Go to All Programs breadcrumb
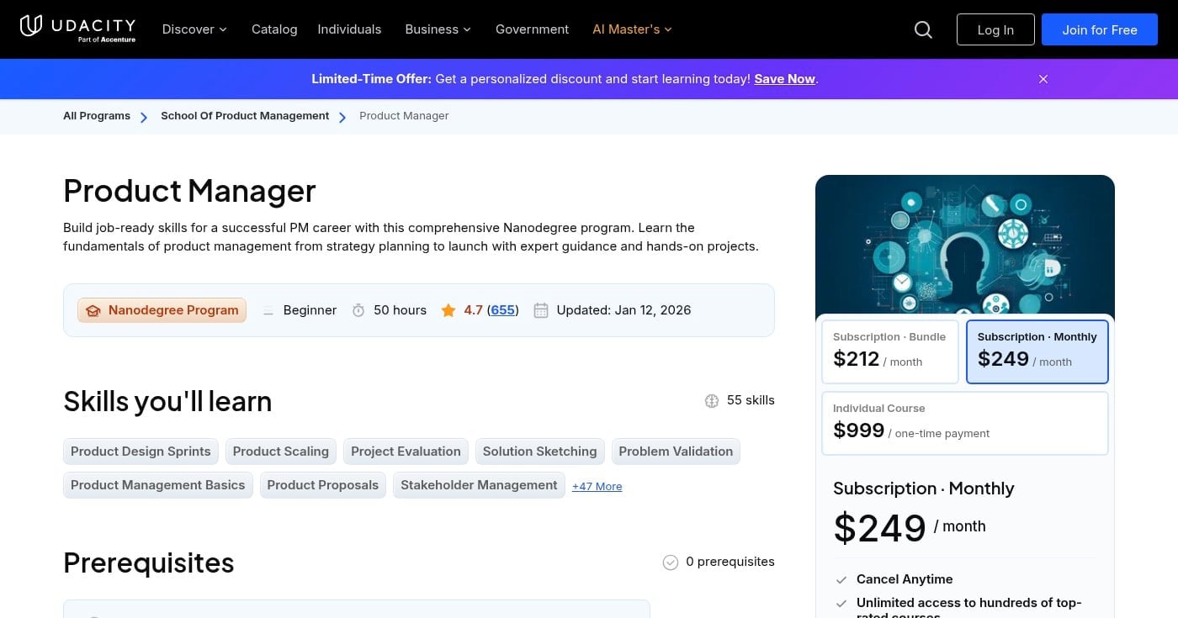The height and width of the screenshot is (618, 1178). (97, 116)
